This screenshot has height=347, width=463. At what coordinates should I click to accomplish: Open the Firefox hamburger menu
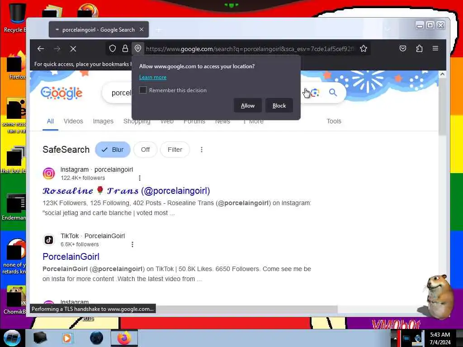tap(435, 48)
